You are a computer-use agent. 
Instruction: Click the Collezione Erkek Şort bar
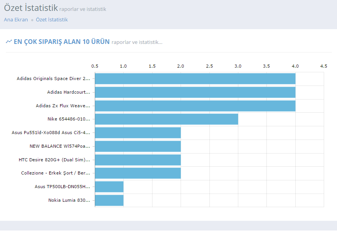point(138,173)
